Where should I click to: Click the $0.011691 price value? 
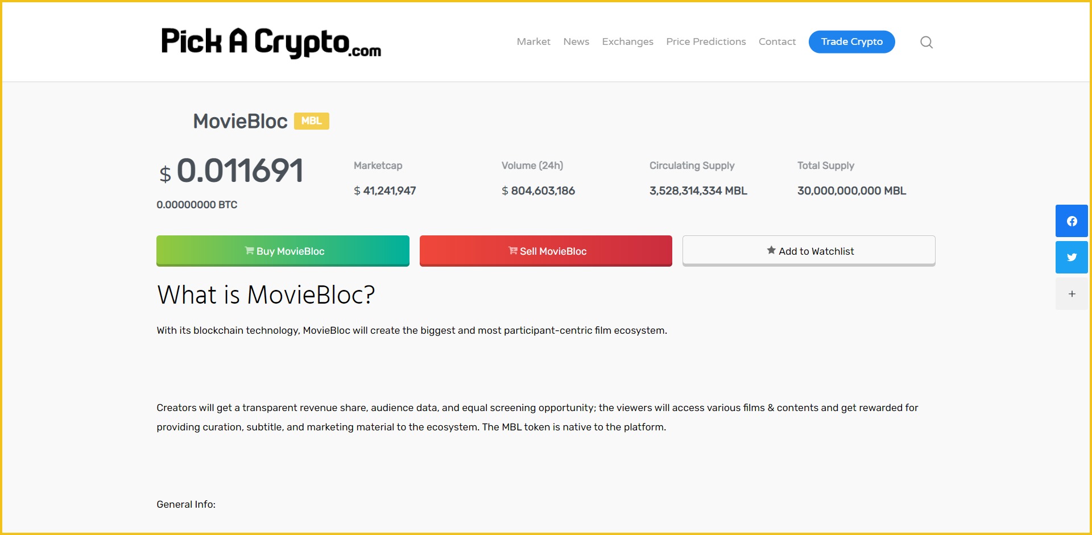coord(239,171)
